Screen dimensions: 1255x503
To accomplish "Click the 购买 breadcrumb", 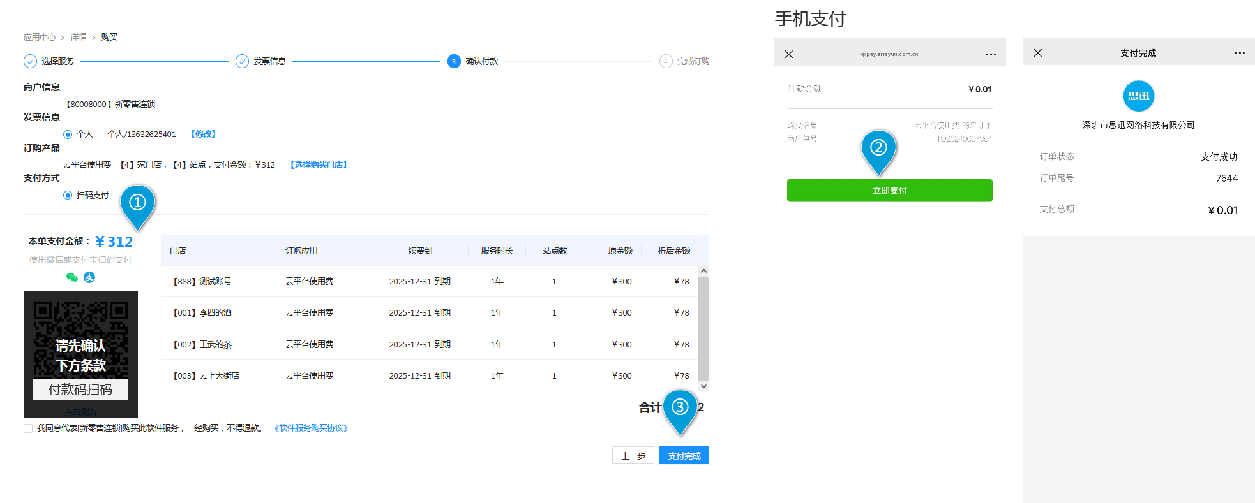I will coord(109,37).
